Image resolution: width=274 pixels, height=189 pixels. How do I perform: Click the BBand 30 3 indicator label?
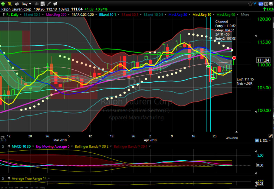(x=130, y=15)
